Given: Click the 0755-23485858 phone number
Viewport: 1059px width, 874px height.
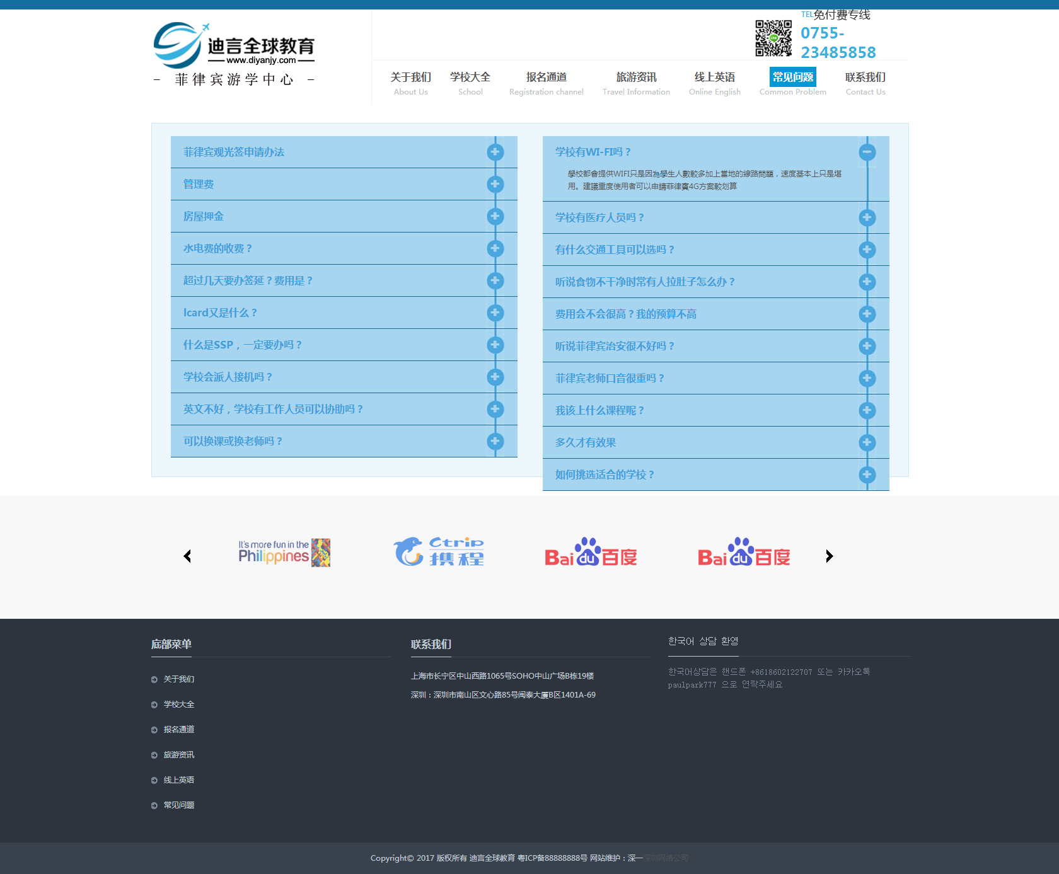Looking at the screenshot, I should point(838,43).
